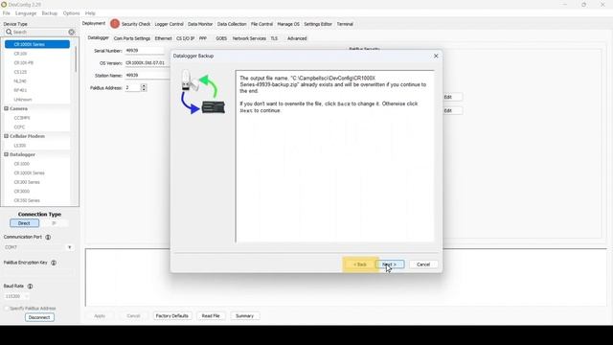Image resolution: width=613 pixels, height=345 pixels.
Task: Click Back in the backup dialog
Action: tap(360, 264)
